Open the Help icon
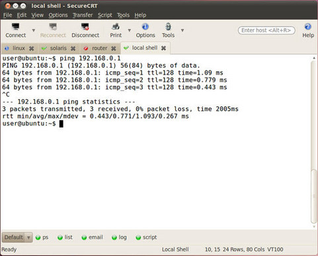This screenshot has height=256, width=318. [308, 30]
